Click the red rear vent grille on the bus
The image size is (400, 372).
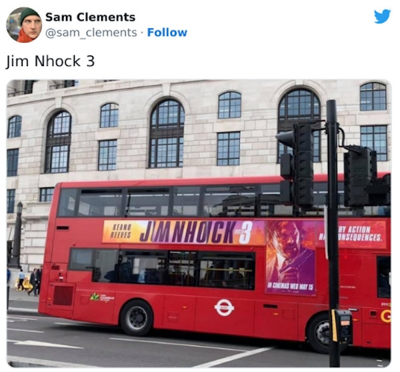pos(63,296)
